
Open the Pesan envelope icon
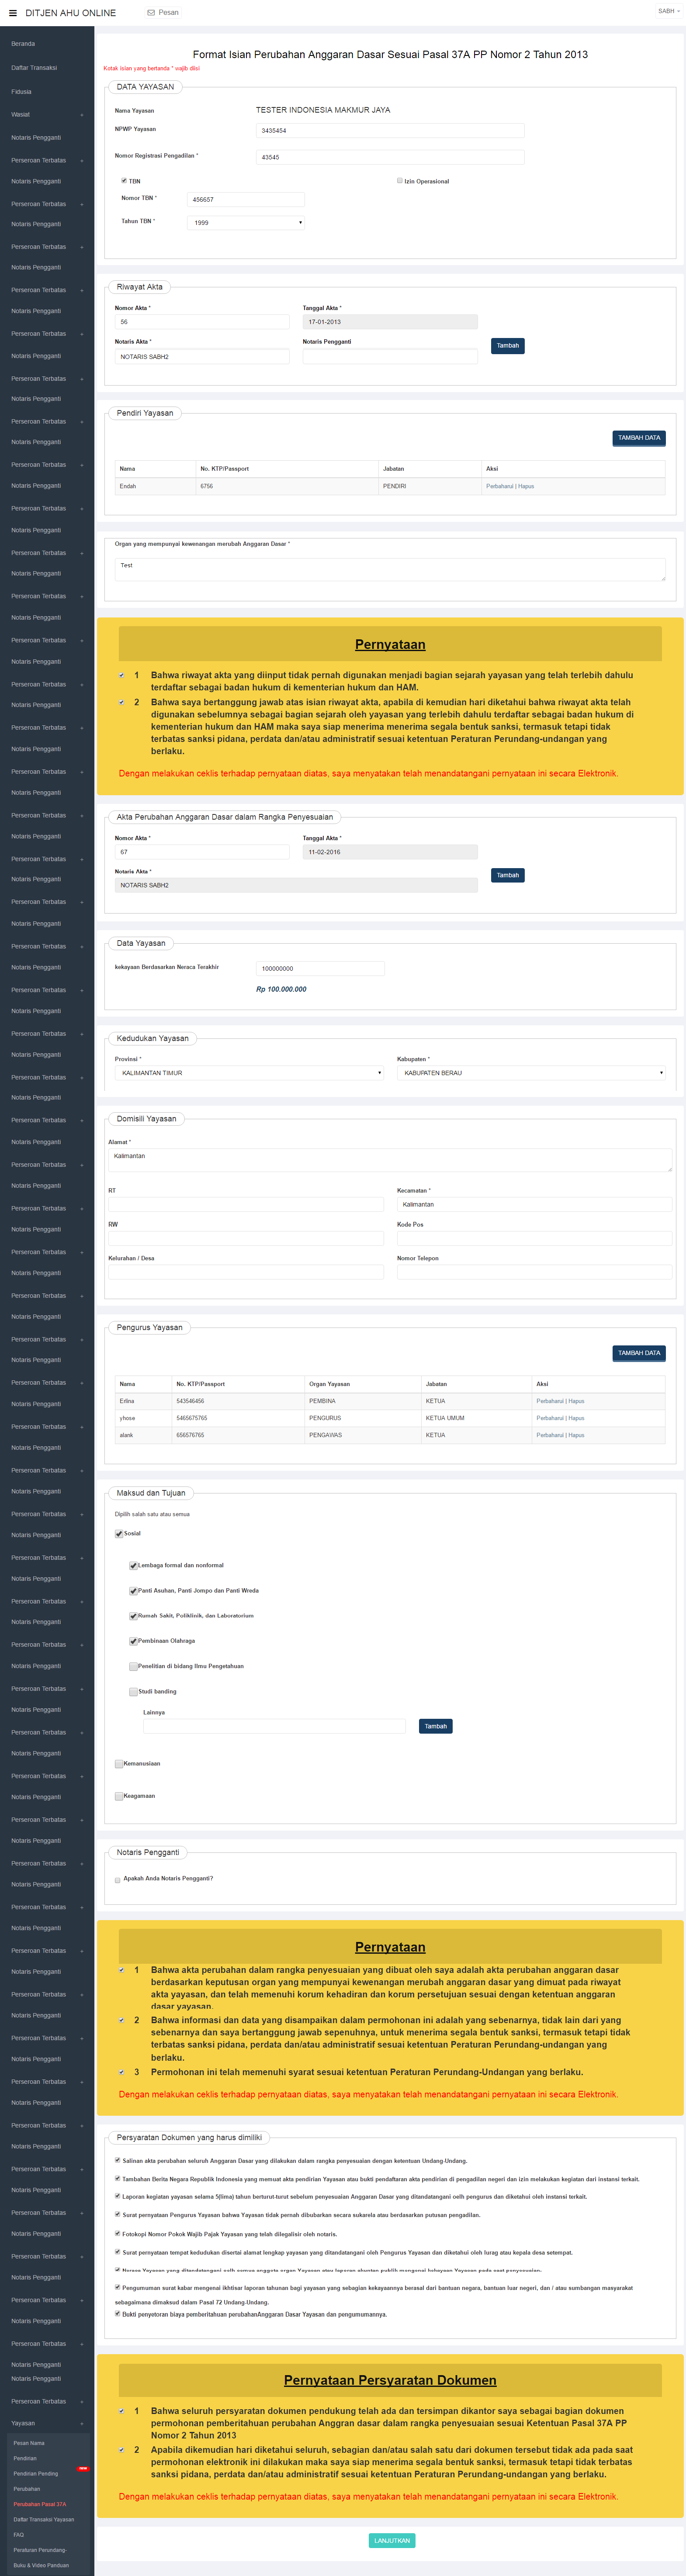(x=151, y=13)
